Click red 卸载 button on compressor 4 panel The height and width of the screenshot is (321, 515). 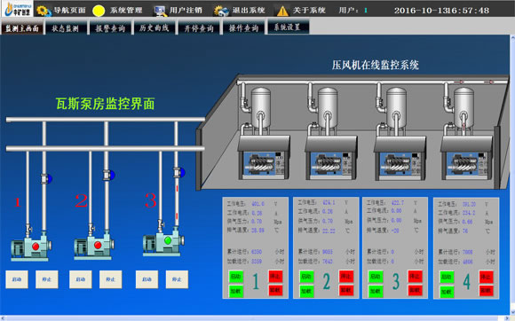pyautogui.click(x=486, y=291)
